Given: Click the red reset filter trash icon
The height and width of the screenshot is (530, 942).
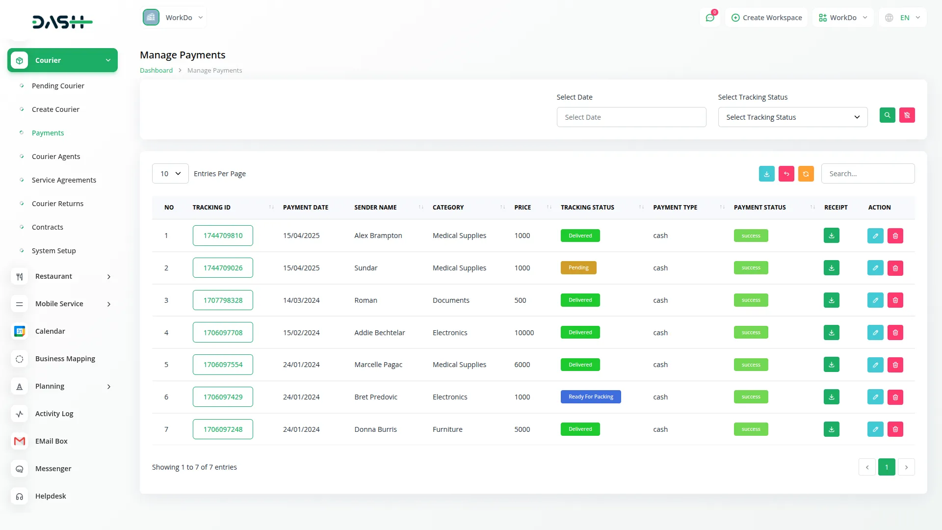Looking at the screenshot, I should tap(907, 115).
